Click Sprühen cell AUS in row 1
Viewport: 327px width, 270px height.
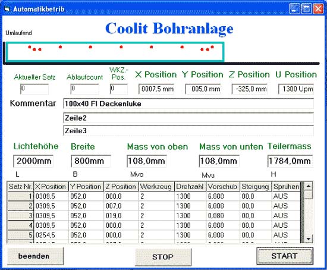pos(286,196)
